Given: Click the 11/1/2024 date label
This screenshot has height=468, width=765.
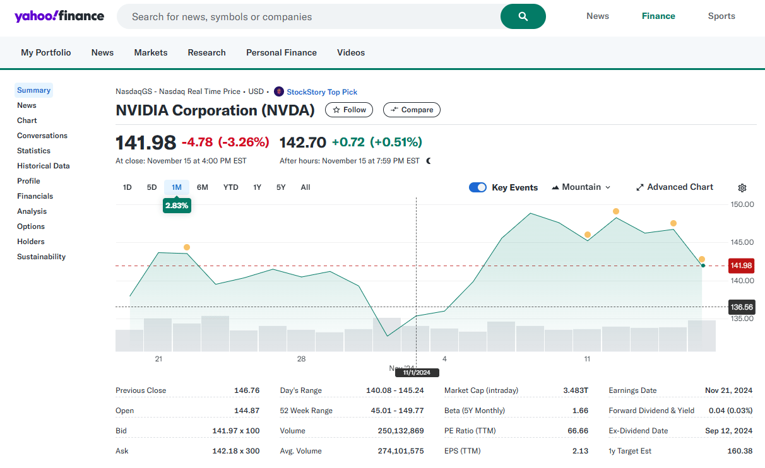Looking at the screenshot, I should (417, 372).
